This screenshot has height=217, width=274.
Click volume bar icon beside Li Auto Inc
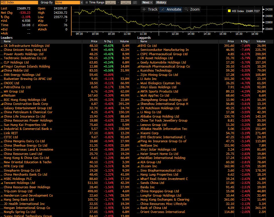[138, 79]
